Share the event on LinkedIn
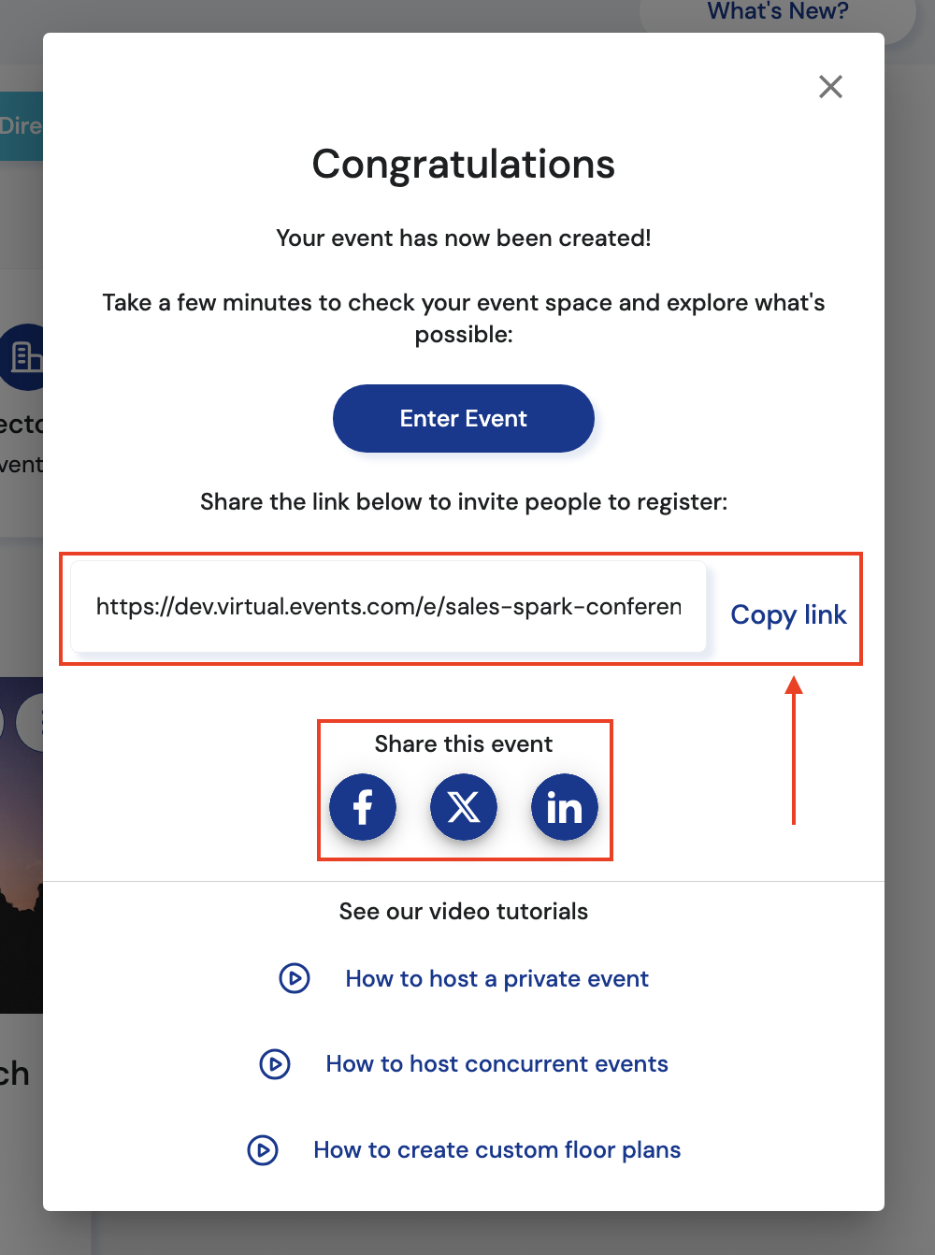 pyautogui.click(x=564, y=807)
